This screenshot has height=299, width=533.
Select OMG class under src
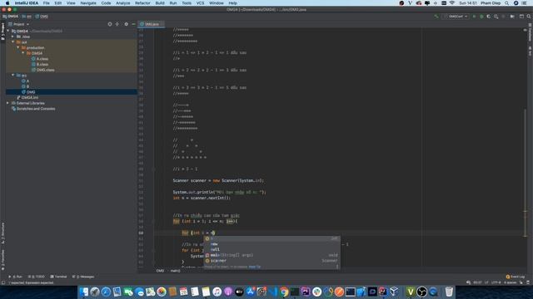coord(28,92)
